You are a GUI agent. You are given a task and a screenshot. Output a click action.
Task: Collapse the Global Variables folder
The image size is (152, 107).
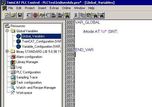tap(7, 31)
